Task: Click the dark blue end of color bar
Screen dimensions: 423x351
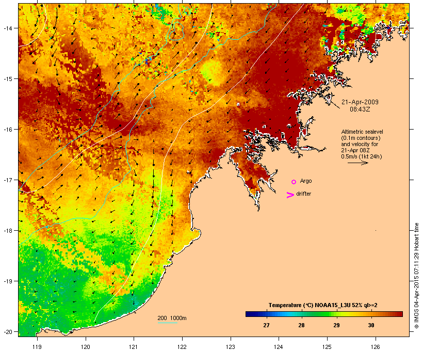Action: 249,314
